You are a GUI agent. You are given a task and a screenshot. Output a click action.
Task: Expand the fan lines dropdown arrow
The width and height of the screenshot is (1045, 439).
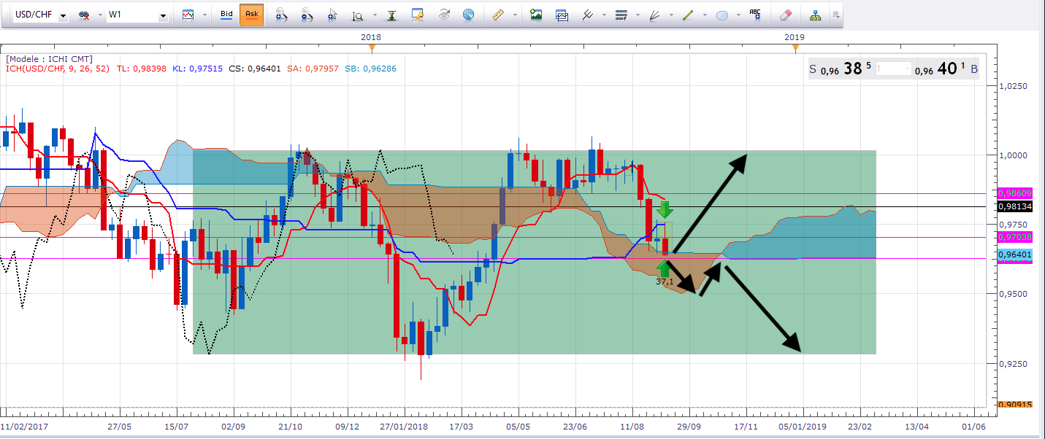[671, 15]
